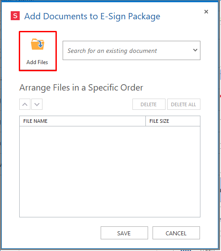Click the empty file list area
Image resolution: width=221 pixels, height=251 pixels.
110,172
